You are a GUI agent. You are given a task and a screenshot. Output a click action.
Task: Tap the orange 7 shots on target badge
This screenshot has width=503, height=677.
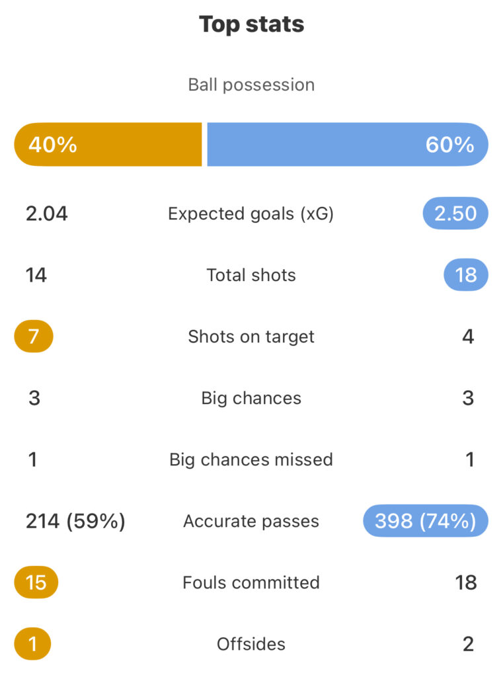pos(34,337)
